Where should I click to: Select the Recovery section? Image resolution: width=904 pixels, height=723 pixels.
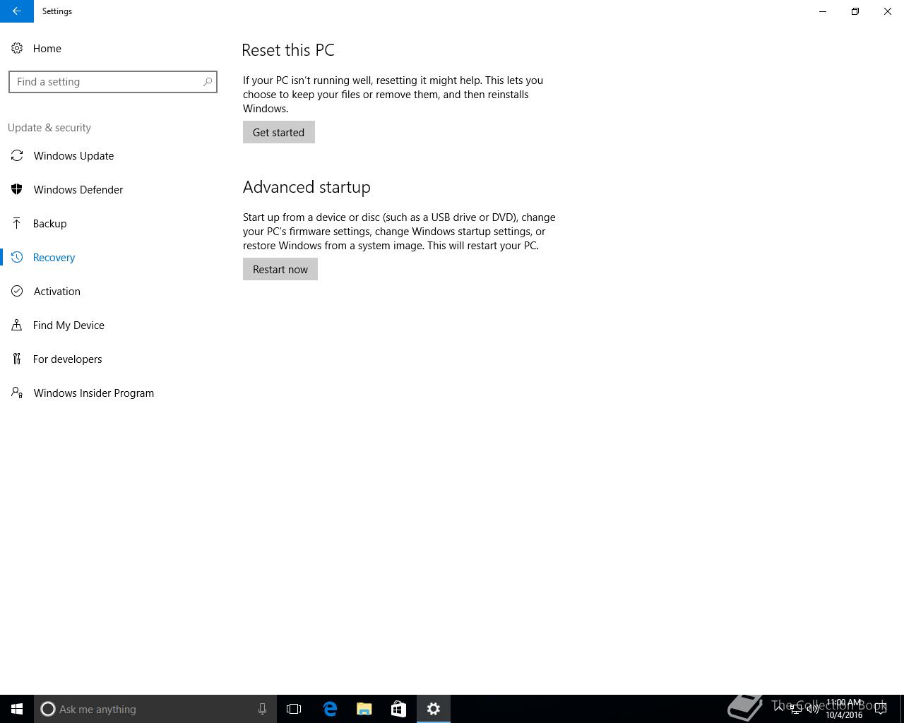[x=54, y=257]
